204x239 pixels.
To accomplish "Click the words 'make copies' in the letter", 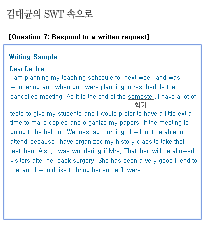I will [49, 123].
